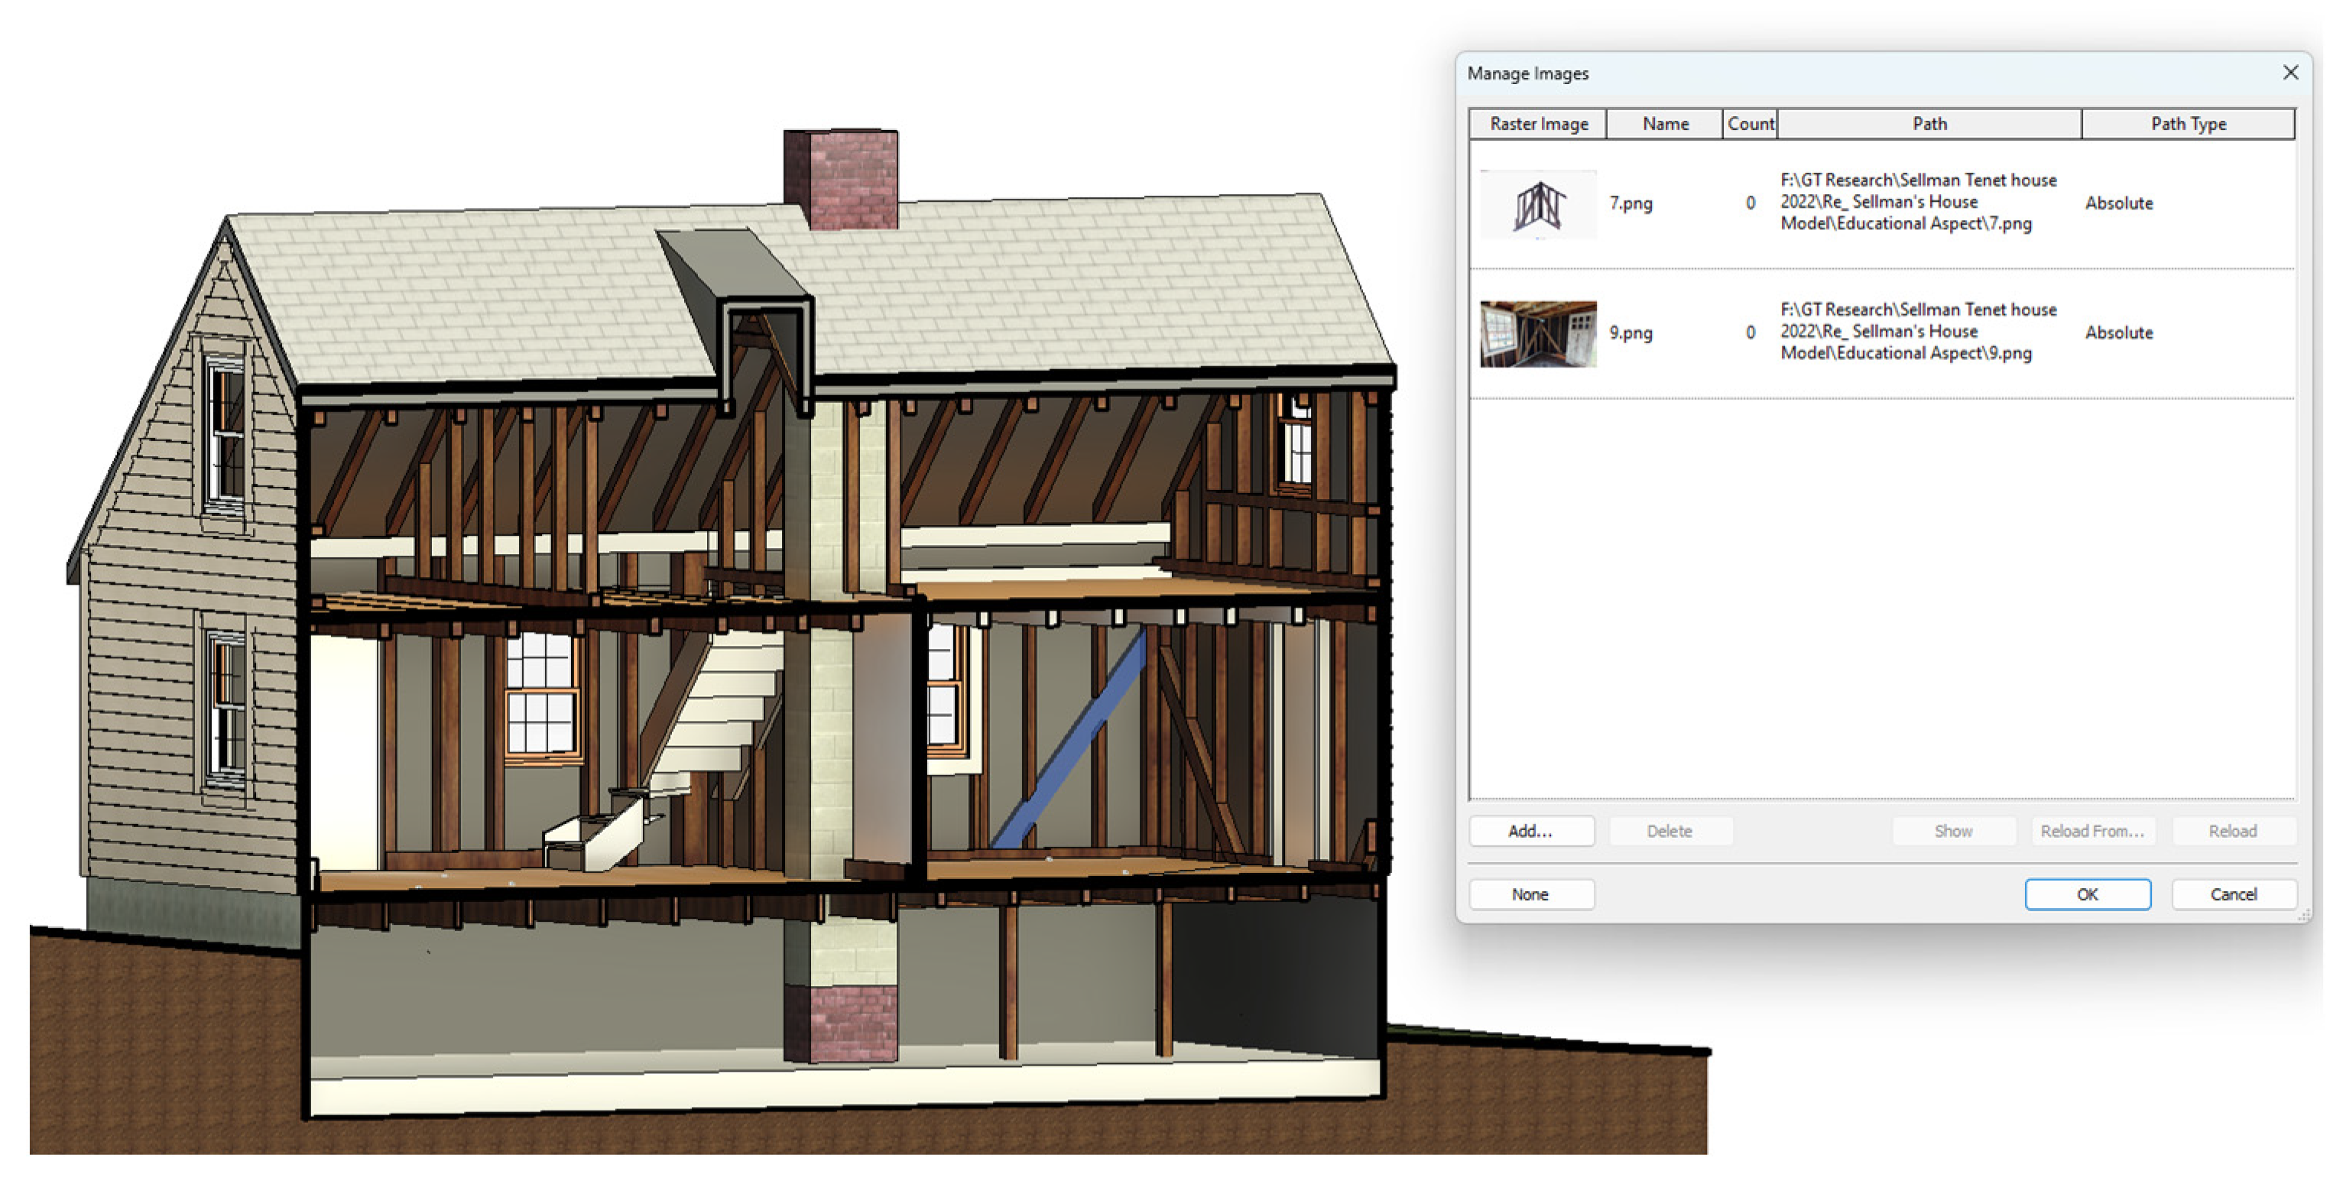Cancel the Manage Images dialog

pyautogui.click(x=2232, y=894)
